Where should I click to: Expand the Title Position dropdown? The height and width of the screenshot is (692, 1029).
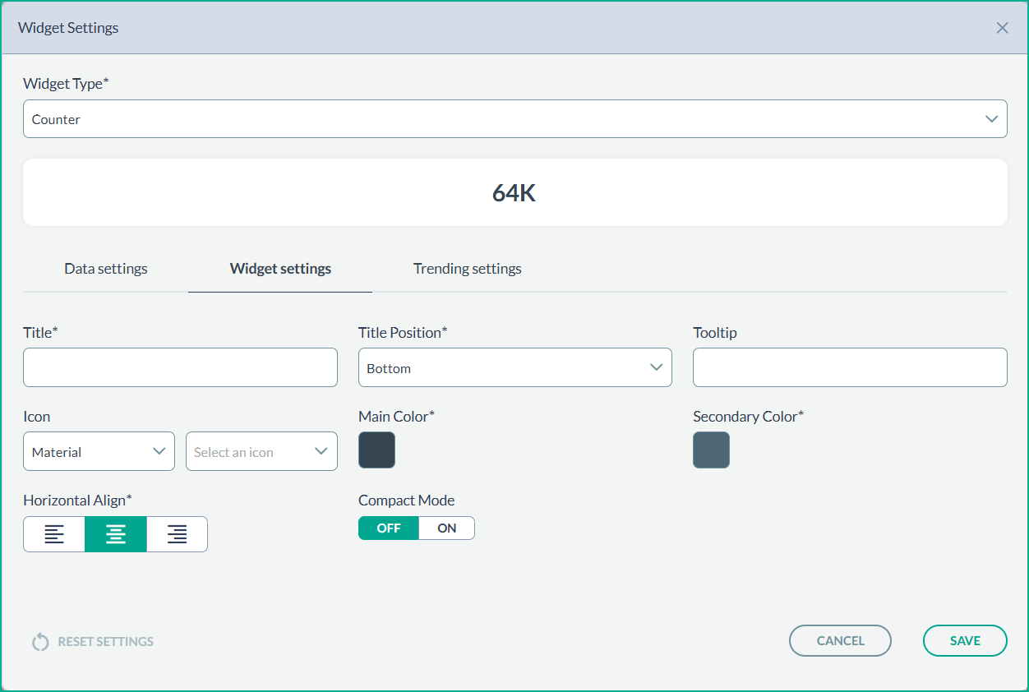point(514,367)
